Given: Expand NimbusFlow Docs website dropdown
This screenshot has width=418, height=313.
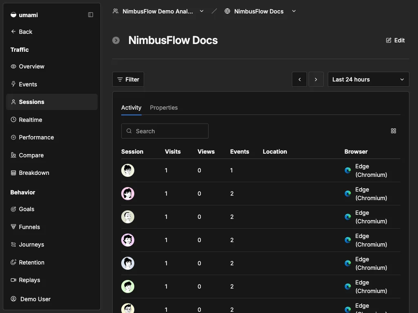Looking at the screenshot, I should click(294, 11).
